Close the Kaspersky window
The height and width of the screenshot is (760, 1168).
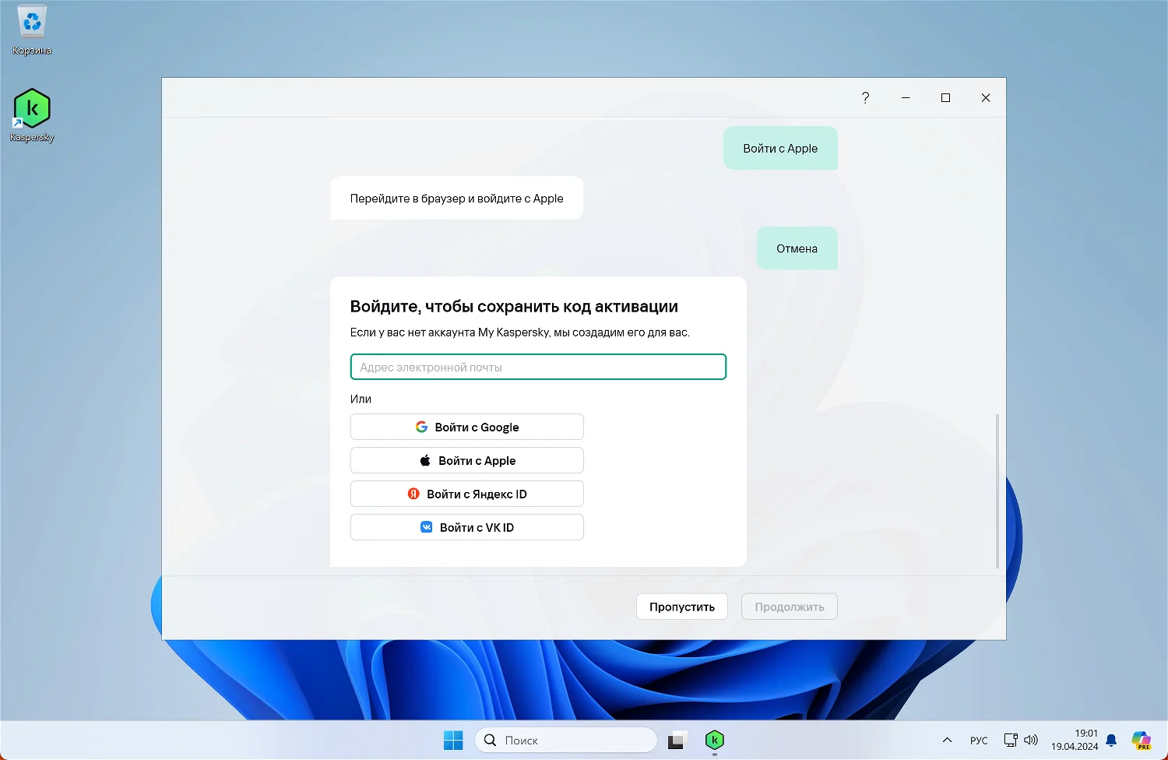[986, 97]
